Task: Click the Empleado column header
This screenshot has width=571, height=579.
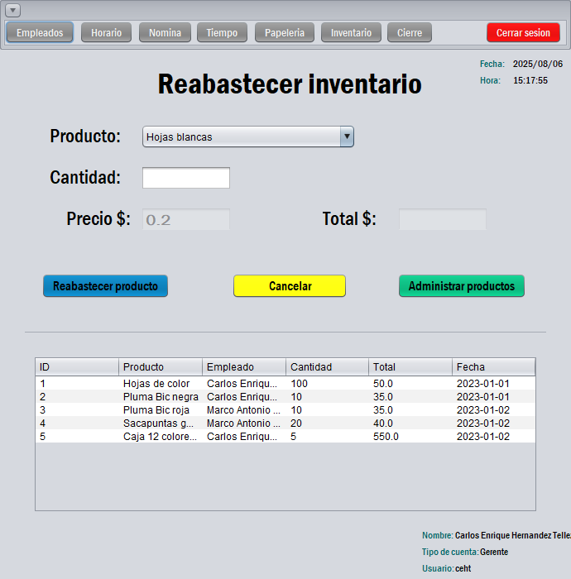Action: [244, 367]
